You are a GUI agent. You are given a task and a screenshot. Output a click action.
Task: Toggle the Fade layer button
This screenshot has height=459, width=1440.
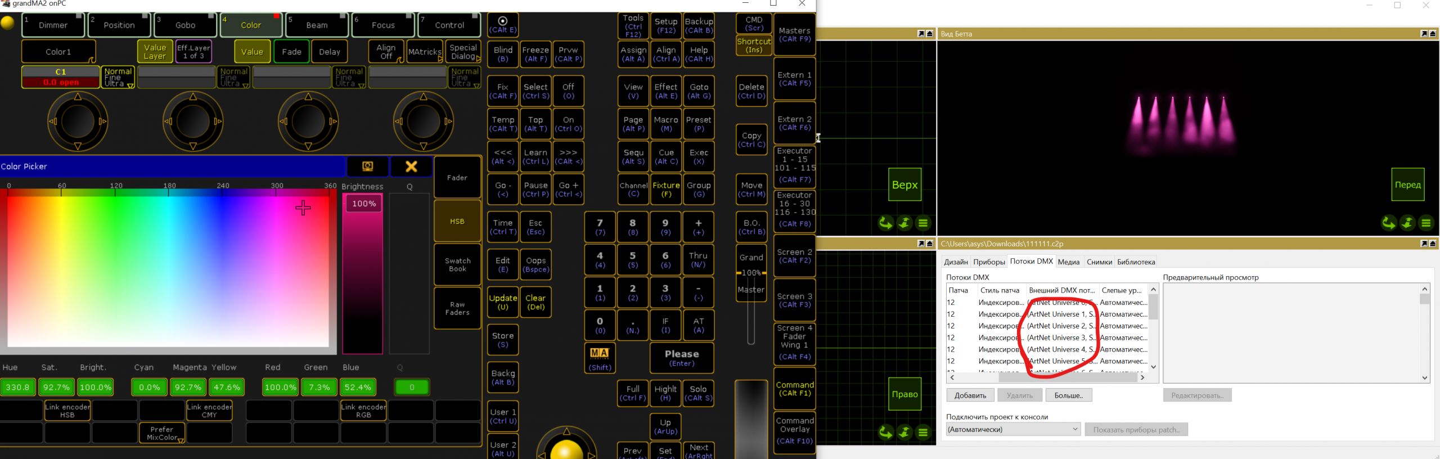(291, 52)
